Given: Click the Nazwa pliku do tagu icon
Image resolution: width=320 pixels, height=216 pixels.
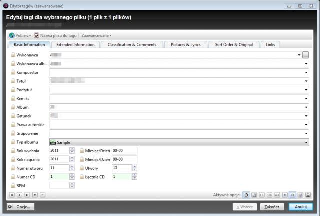Looking at the screenshot, I should [37, 35].
